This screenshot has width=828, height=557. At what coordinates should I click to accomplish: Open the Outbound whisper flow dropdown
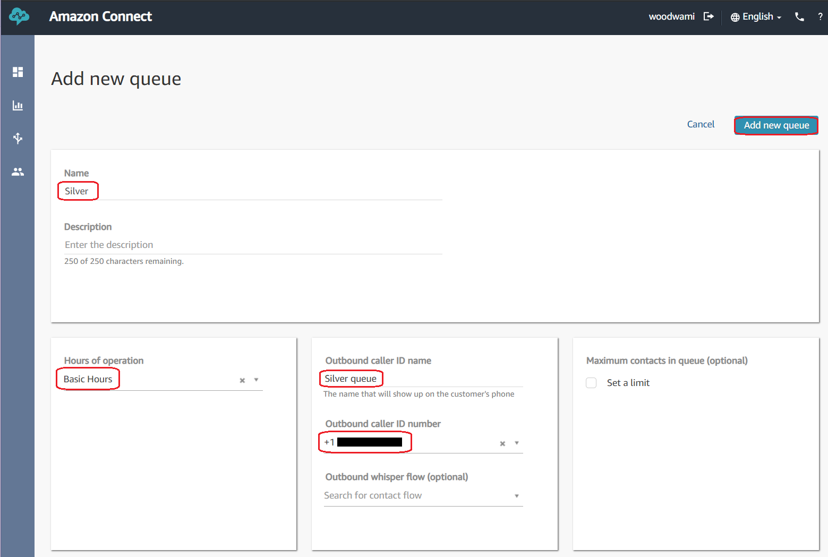click(423, 495)
